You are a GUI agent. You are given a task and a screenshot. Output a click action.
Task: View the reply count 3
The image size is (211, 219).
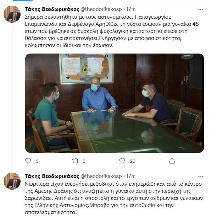37,161
